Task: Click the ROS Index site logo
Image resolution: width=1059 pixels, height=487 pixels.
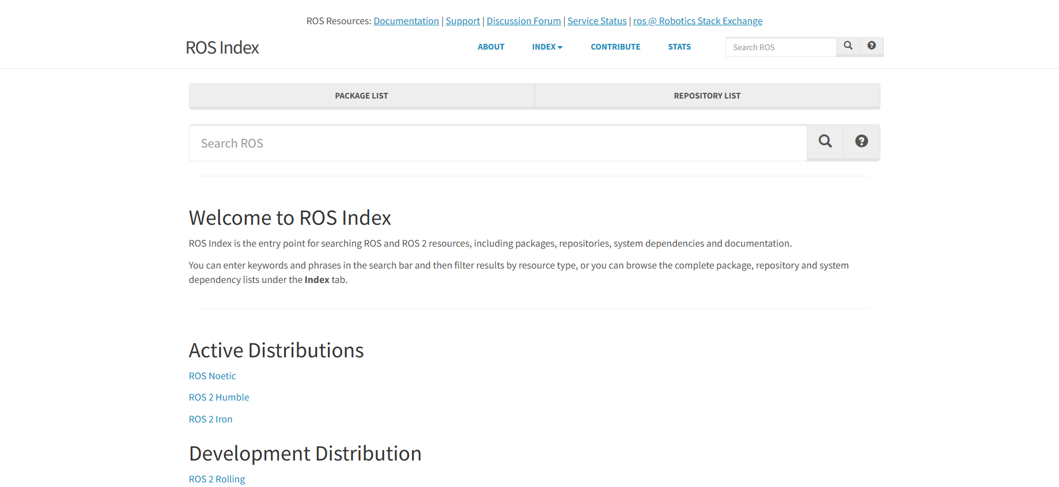Action: coord(222,48)
